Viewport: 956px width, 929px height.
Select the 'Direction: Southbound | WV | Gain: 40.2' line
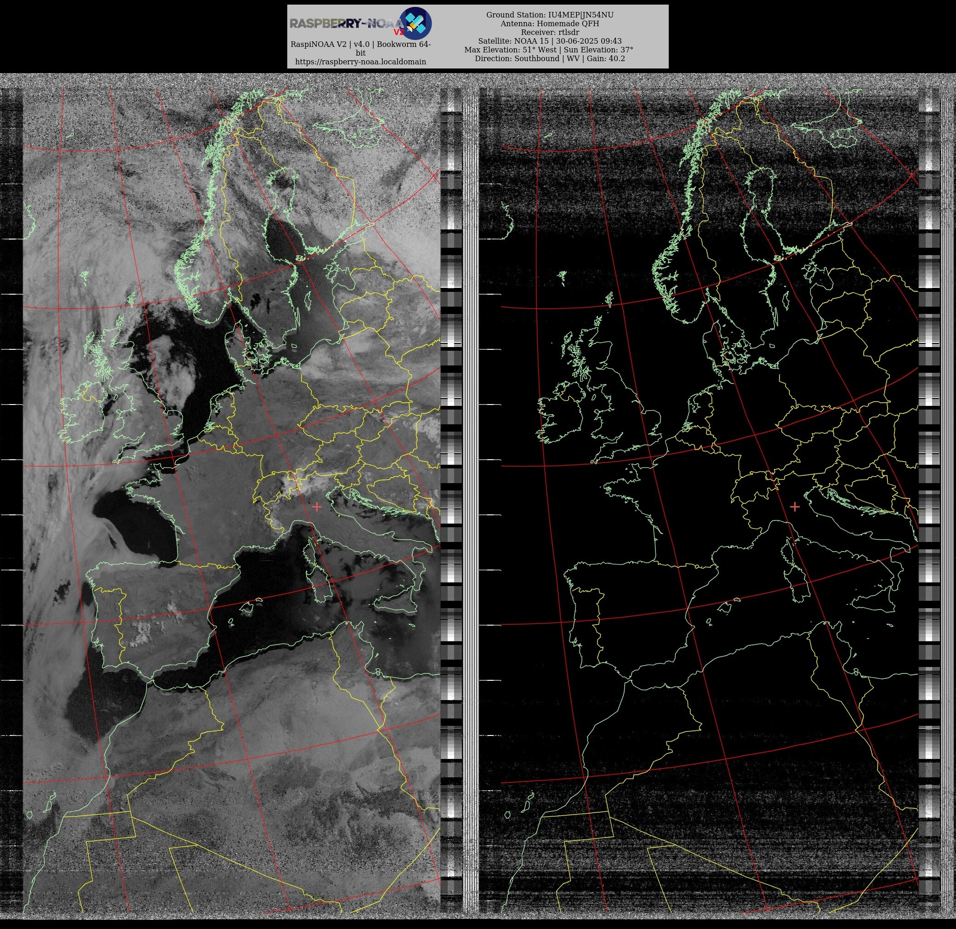pyautogui.click(x=550, y=58)
